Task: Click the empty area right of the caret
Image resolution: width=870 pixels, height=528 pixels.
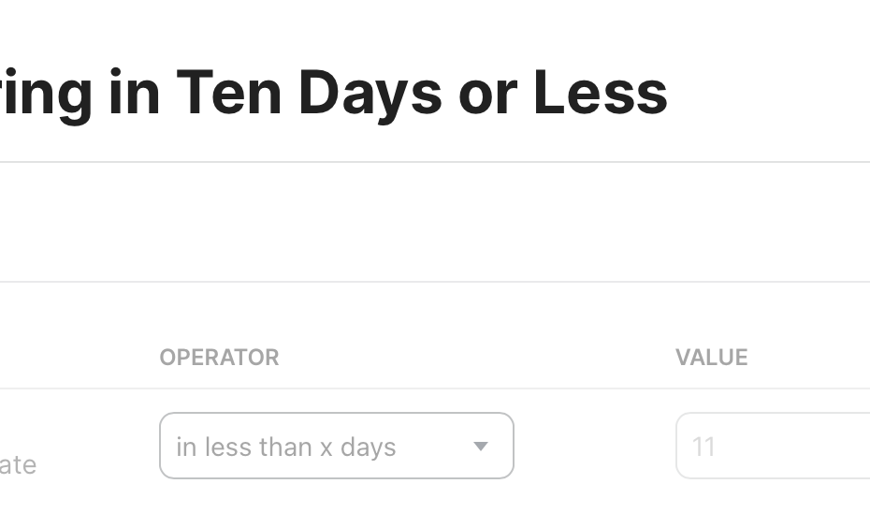Action: point(501,446)
